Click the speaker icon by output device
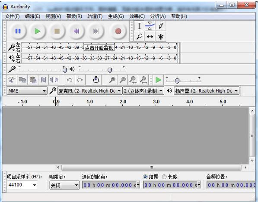This screenshot has width=258, height=202. [169, 90]
